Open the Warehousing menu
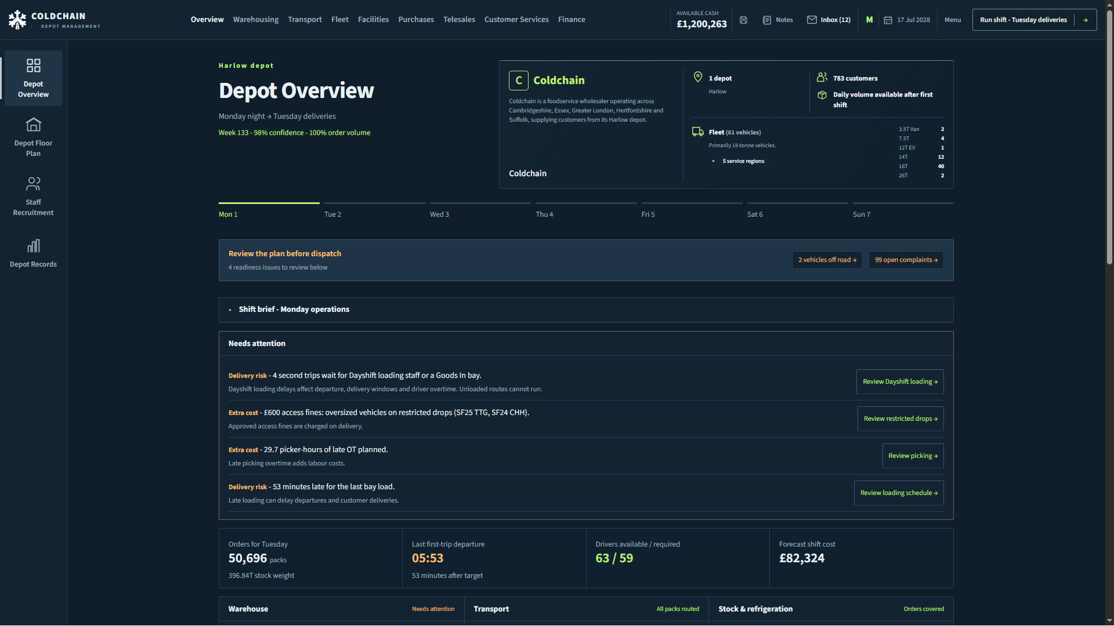The width and height of the screenshot is (1114, 626). pyautogui.click(x=256, y=20)
